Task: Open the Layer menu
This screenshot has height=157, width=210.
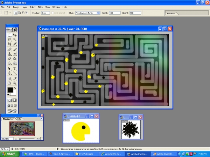Action: point(24,7)
